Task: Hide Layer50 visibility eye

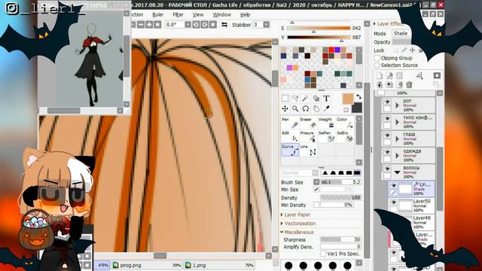Action: pyautogui.click(x=393, y=202)
